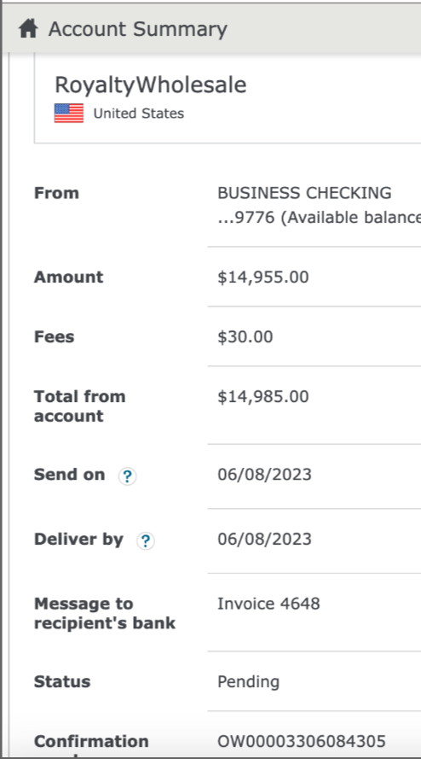Click the Message to recipient's bank label

tap(105, 613)
